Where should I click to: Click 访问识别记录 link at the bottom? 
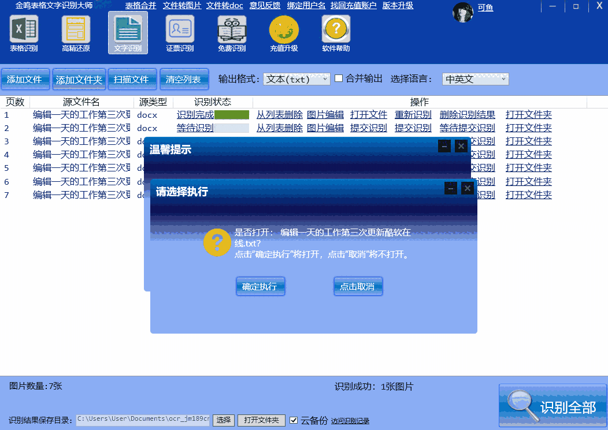(350, 420)
